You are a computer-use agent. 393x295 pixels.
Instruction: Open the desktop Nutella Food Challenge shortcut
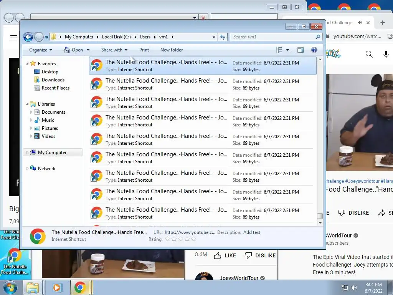pos(15,261)
